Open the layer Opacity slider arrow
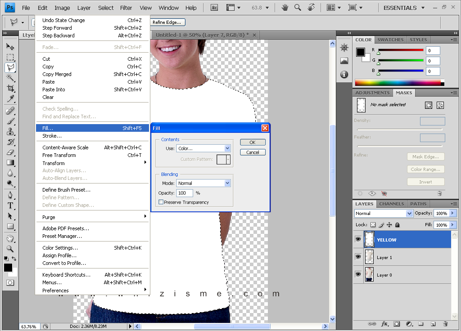 [x=452, y=213]
